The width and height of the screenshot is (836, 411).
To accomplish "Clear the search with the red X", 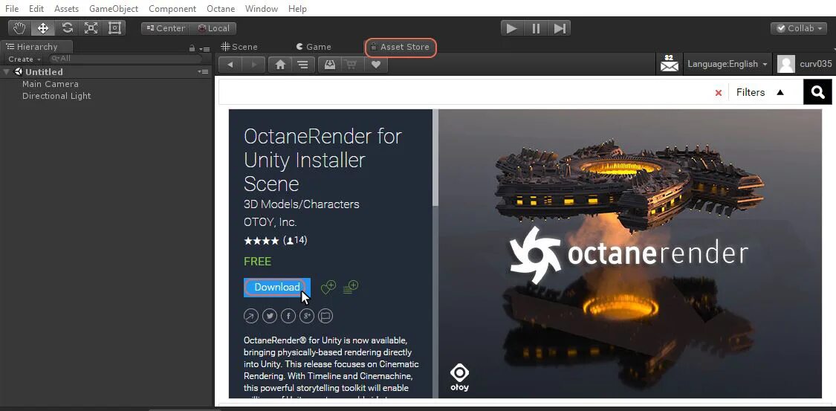I will [718, 93].
